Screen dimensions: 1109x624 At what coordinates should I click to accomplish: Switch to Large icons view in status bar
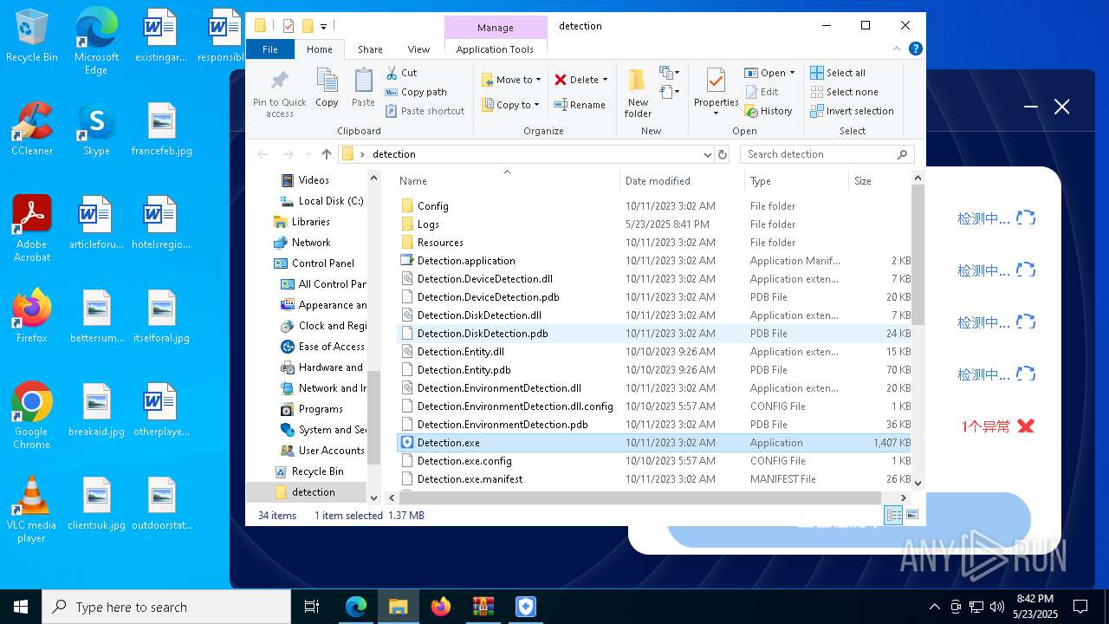[x=911, y=515]
